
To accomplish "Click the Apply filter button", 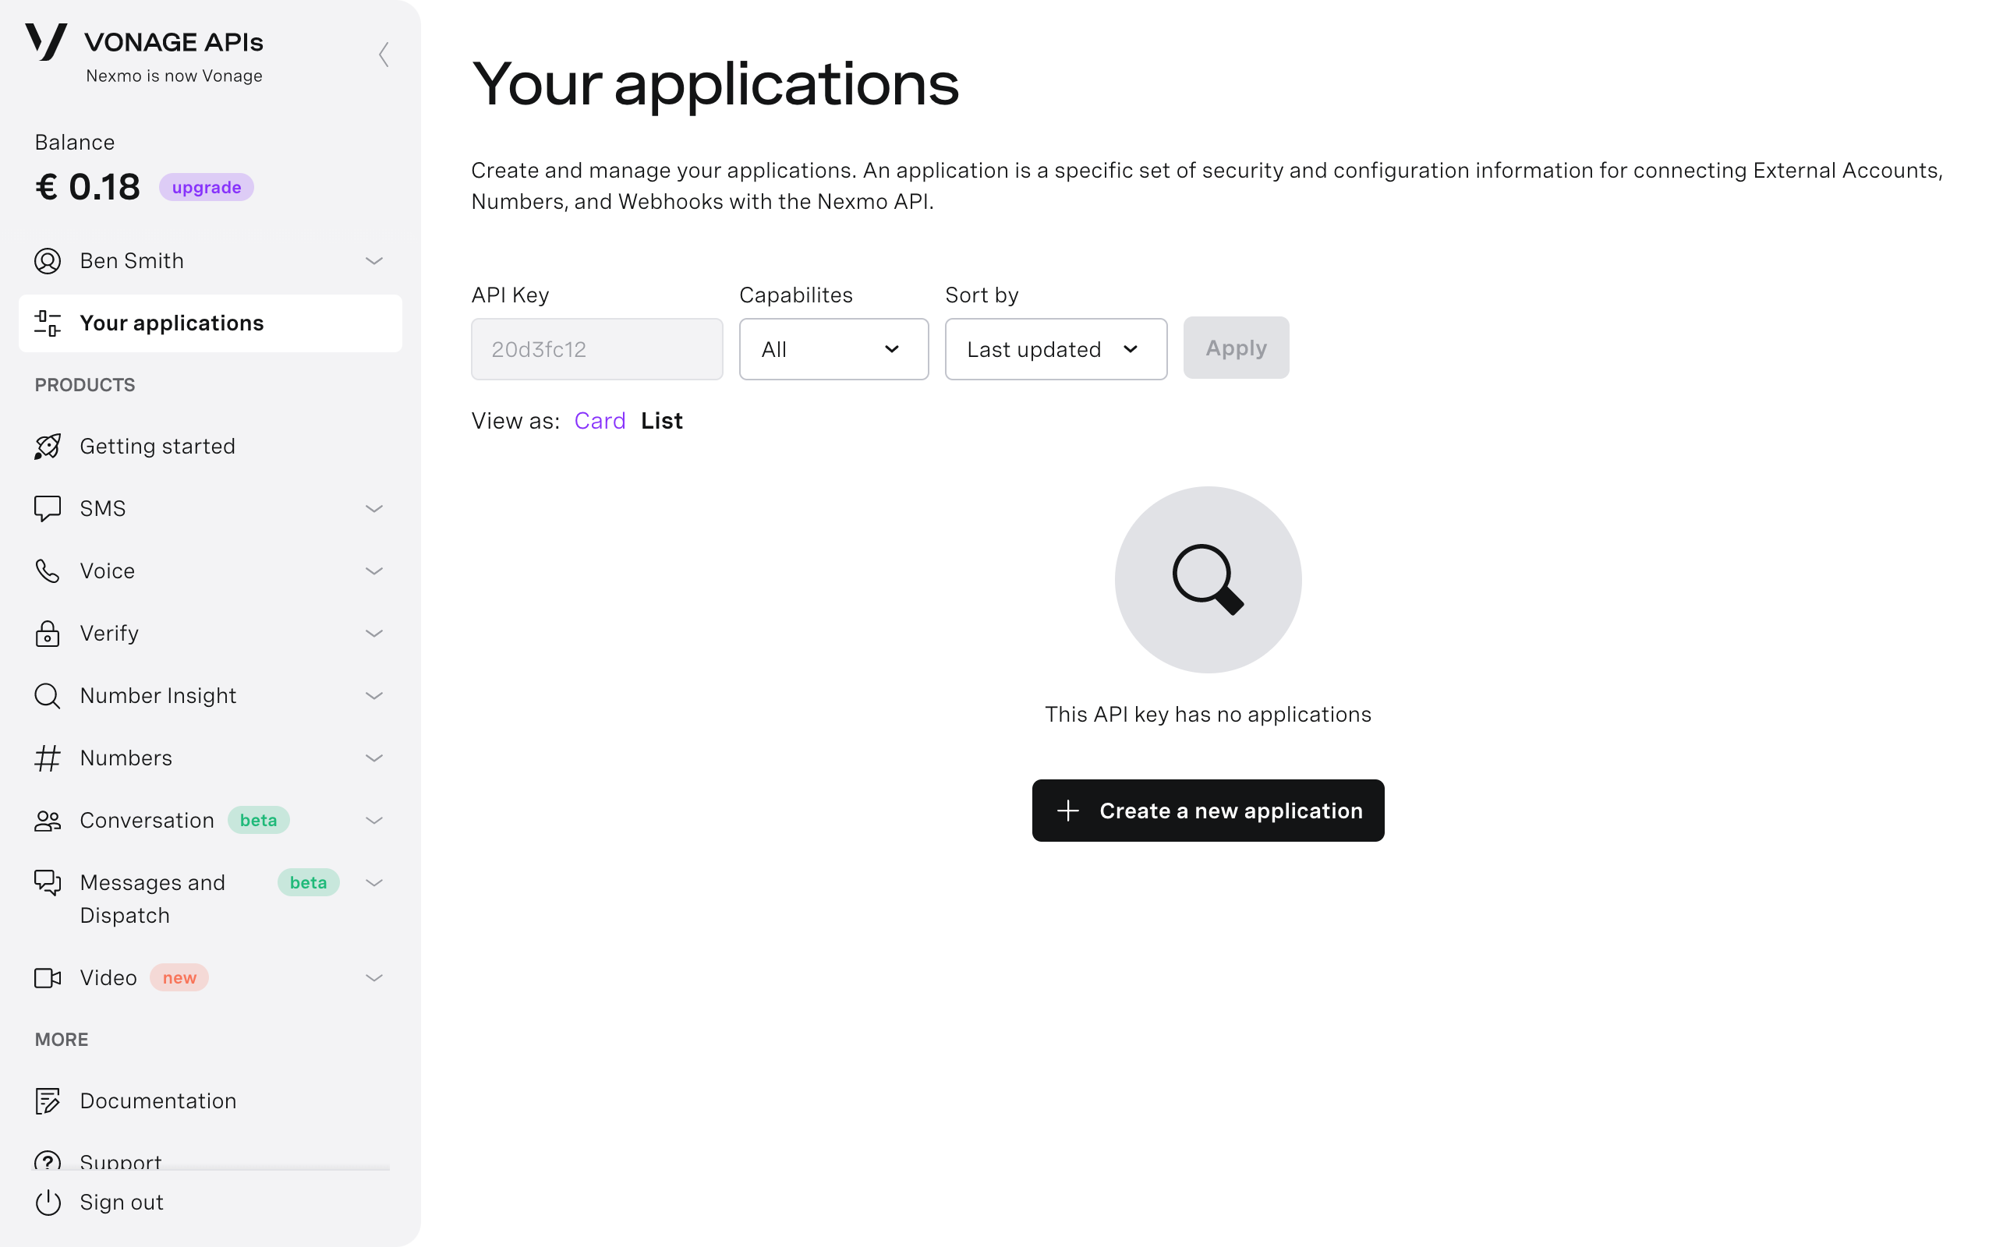I will 1236,346.
